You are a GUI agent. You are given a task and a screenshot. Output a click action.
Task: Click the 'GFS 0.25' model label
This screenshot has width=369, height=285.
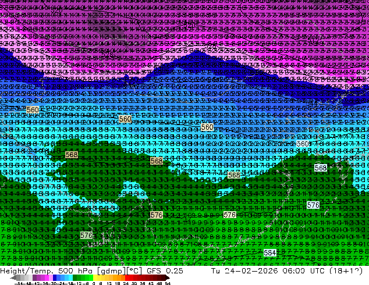(x=165, y=271)
